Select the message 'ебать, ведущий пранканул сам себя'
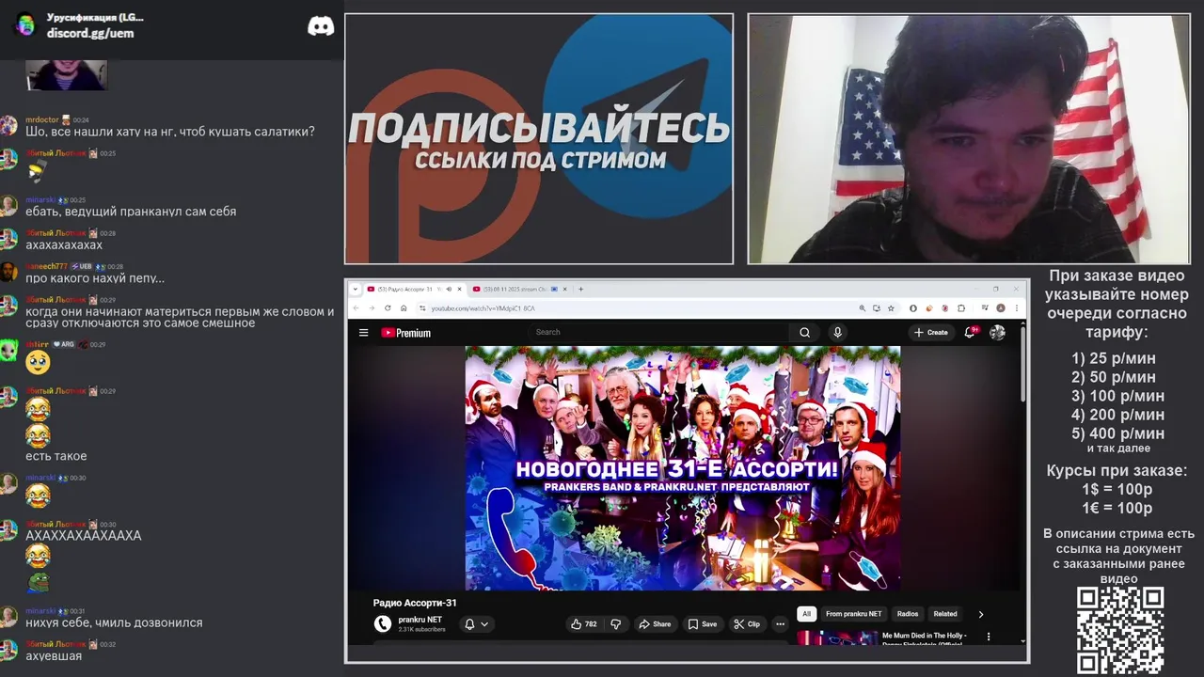1204x677 pixels. click(131, 212)
